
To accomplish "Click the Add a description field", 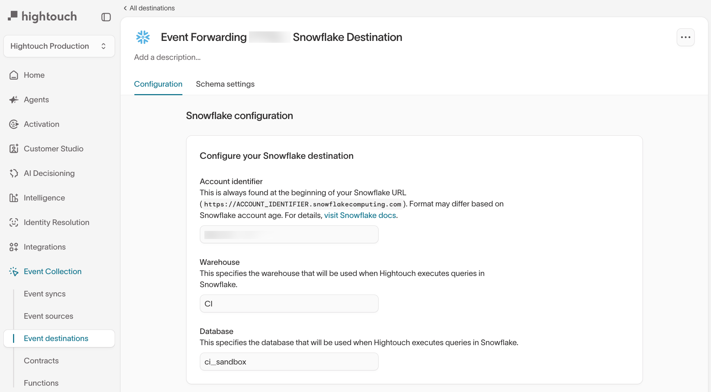I will [x=167, y=57].
